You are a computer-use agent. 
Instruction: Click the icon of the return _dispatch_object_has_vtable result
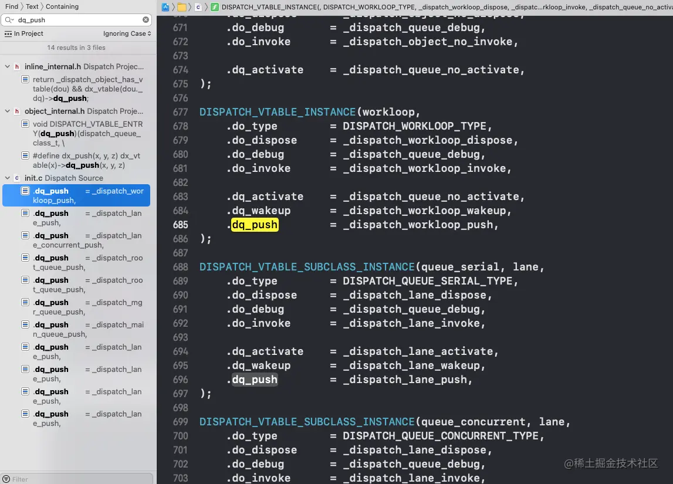click(x=25, y=79)
